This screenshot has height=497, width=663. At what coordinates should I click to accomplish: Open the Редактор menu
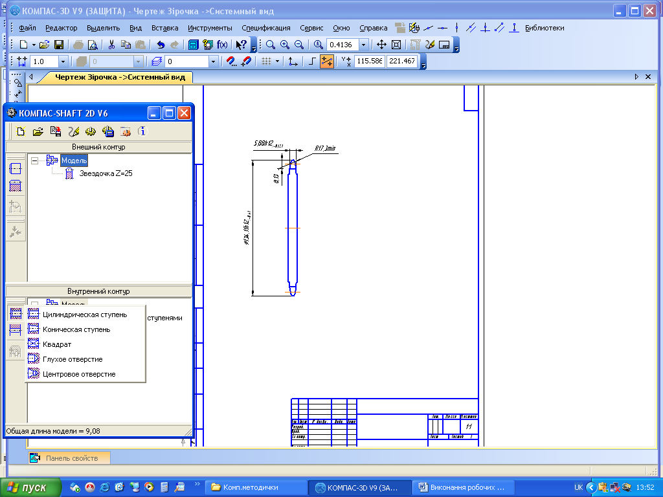click(62, 28)
